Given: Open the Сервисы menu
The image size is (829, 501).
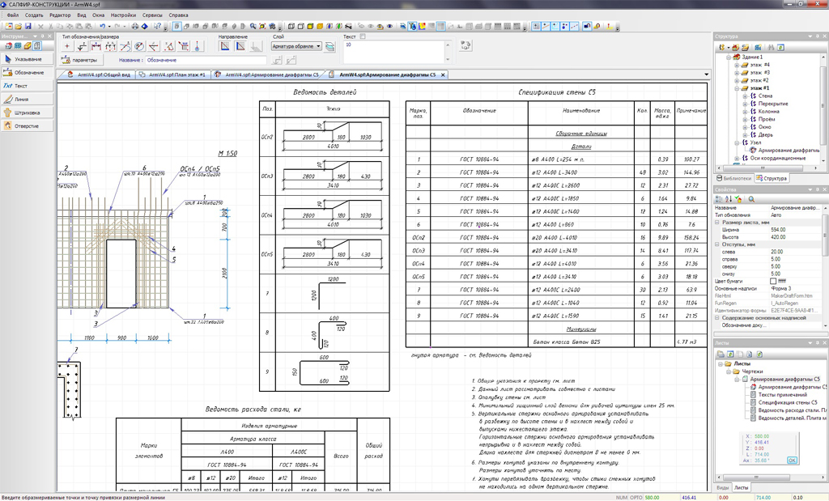Looking at the screenshot, I should [x=151, y=15].
